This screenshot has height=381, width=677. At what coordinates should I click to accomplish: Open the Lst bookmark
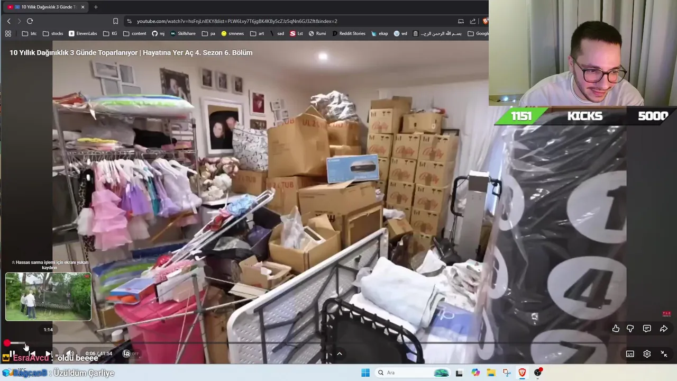click(x=297, y=33)
